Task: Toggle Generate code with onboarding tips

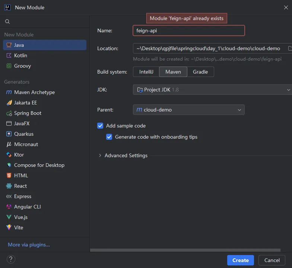Action: (x=109, y=137)
